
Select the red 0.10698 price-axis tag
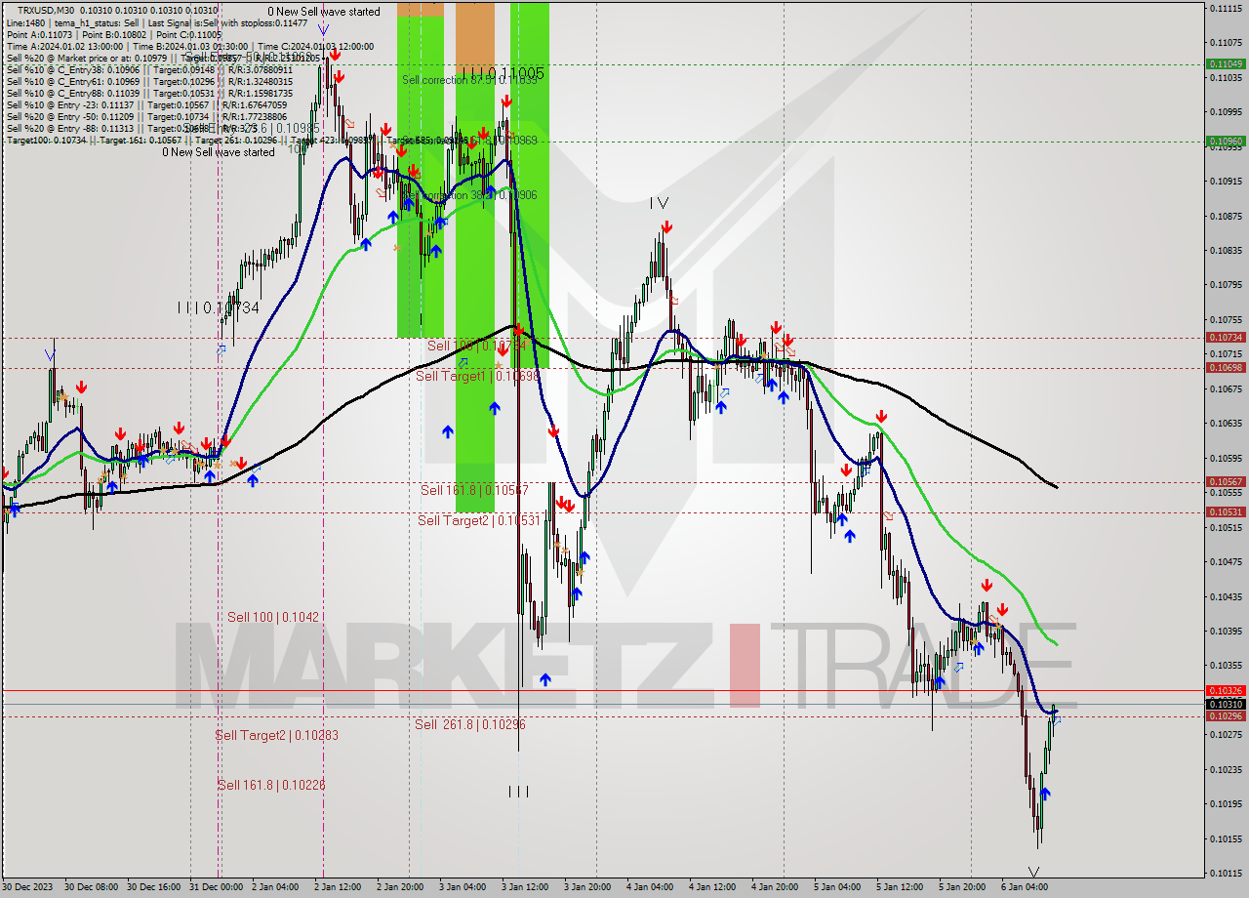1226,368
